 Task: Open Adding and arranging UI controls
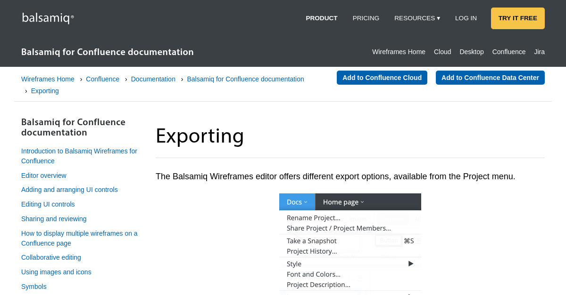pos(69,190)
